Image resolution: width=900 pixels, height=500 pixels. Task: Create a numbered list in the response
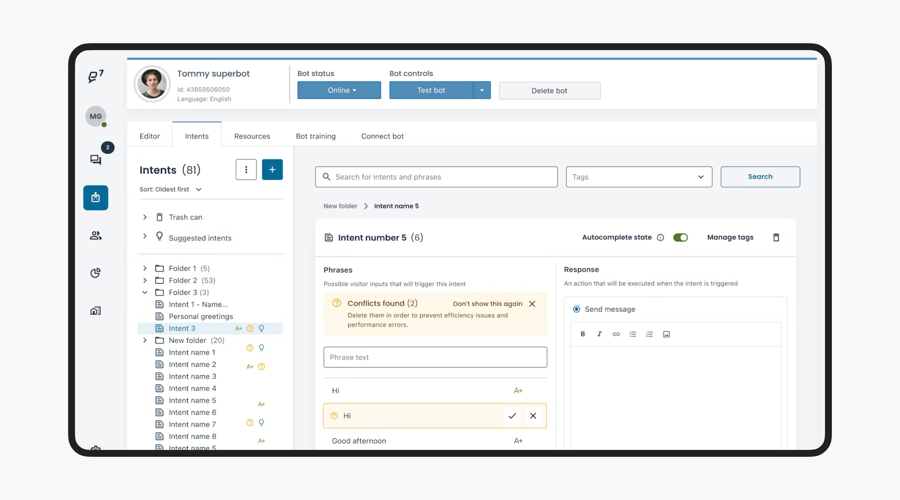[x=649, y=334]
